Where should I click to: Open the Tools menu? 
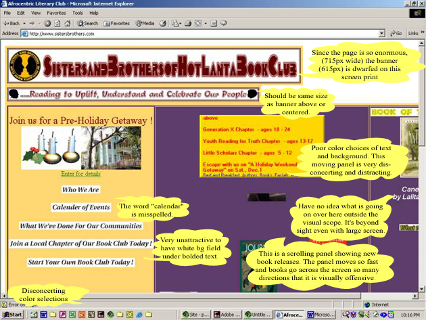pos(78,13)
